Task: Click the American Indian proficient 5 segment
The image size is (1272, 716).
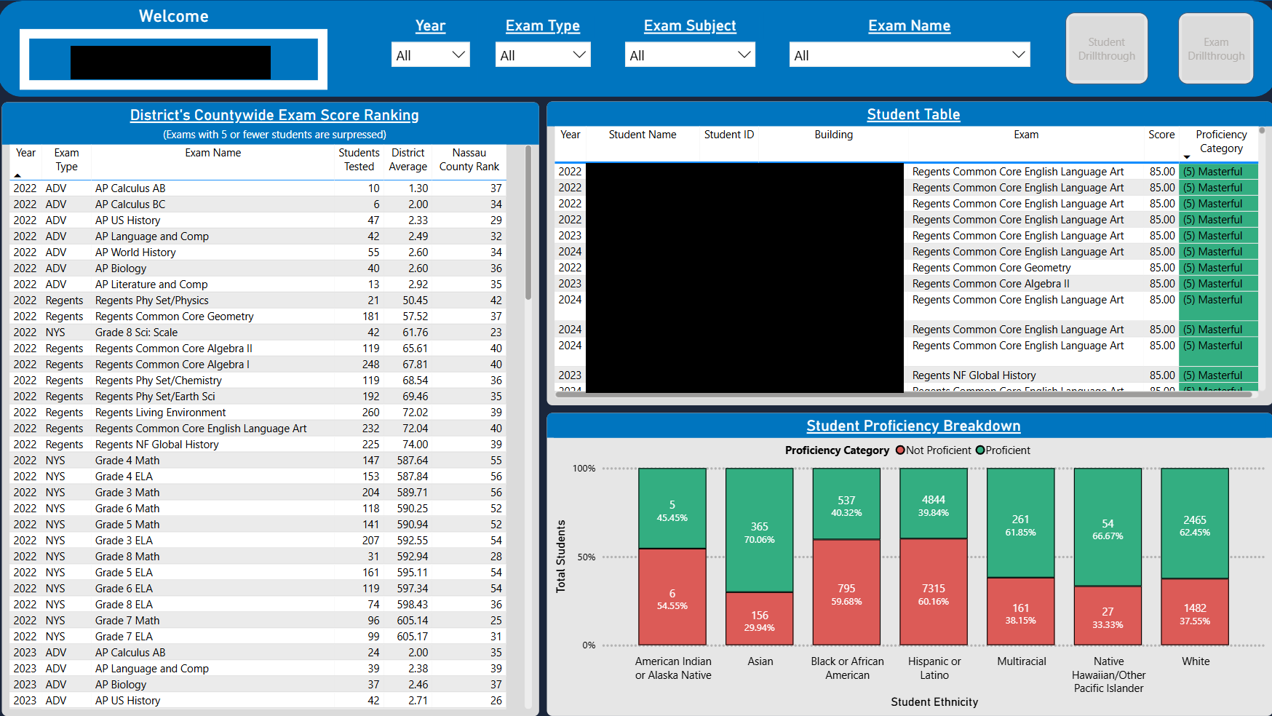Action: tap(672, 508)
